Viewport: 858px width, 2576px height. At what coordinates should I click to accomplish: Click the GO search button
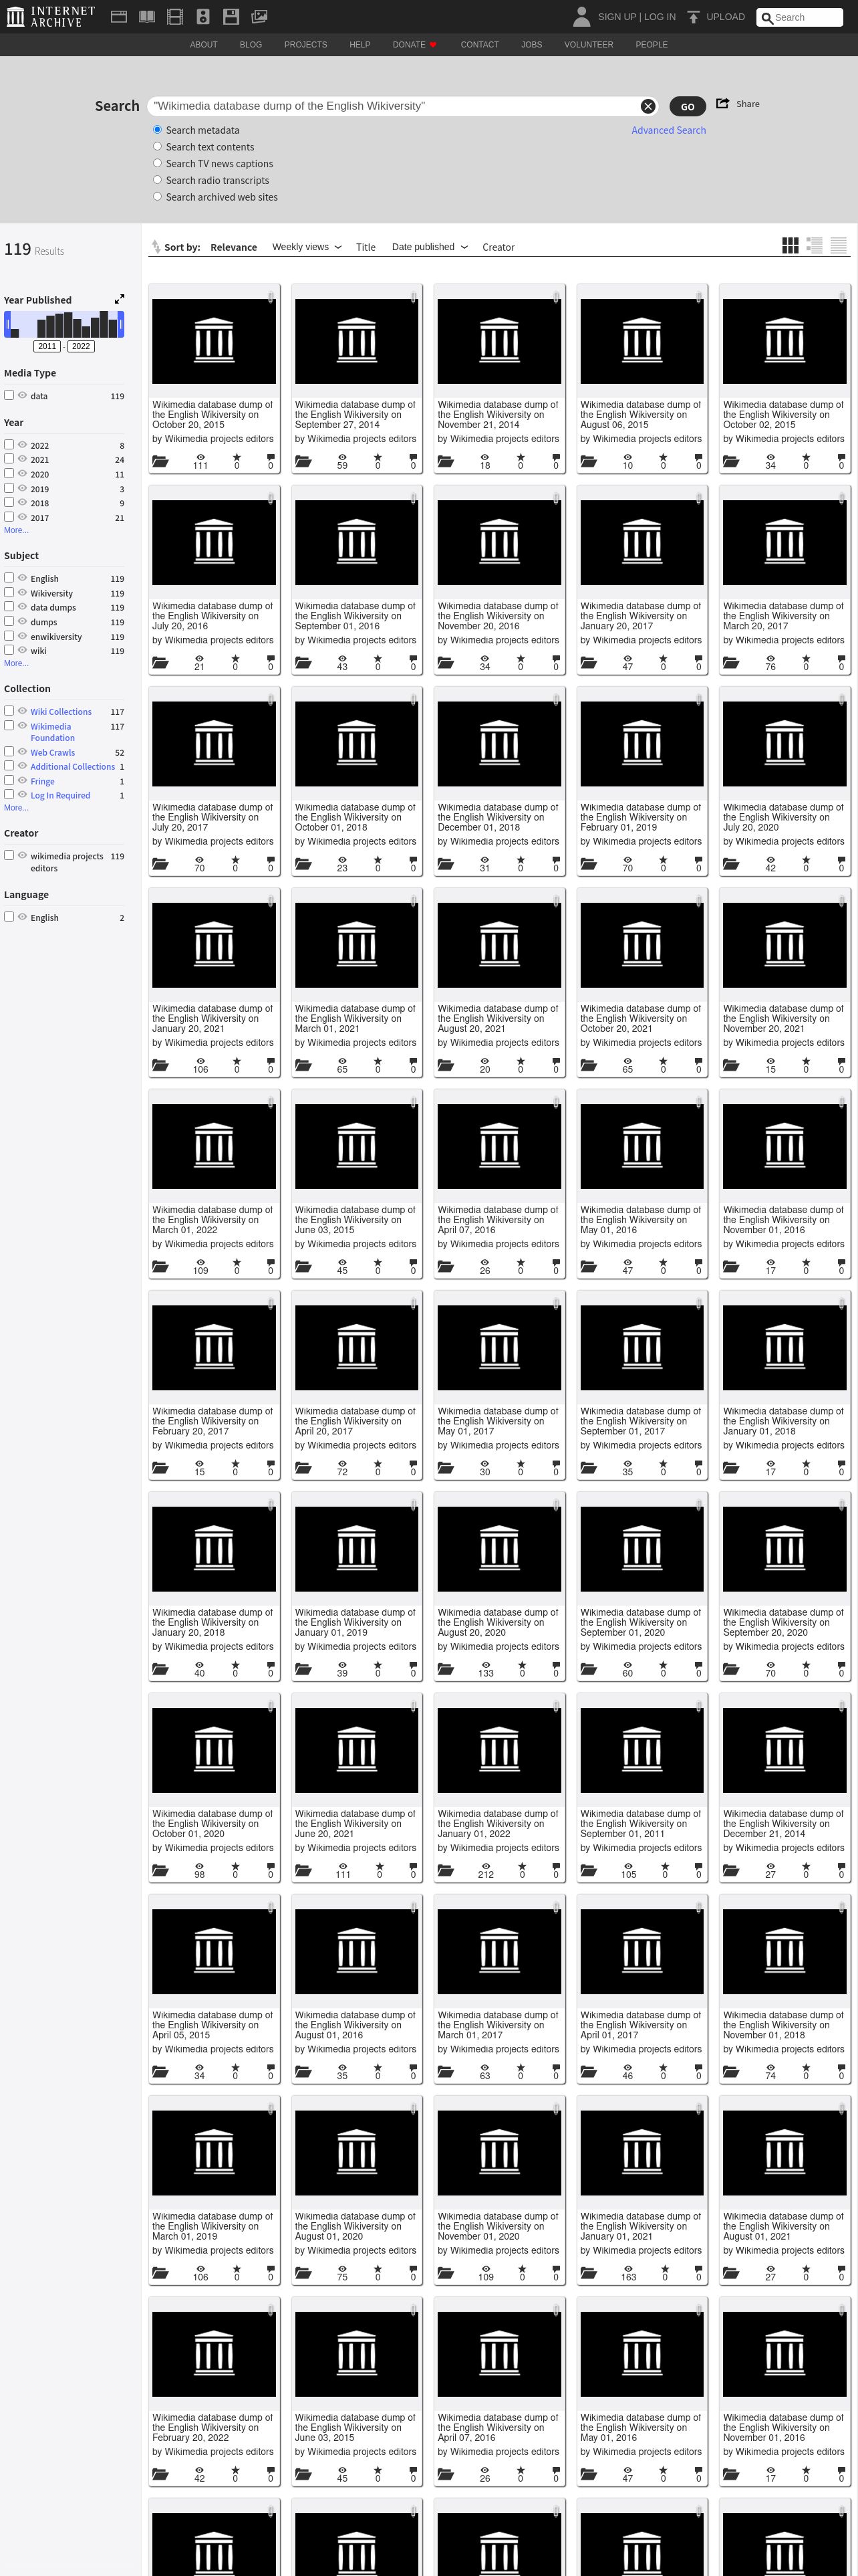click(x=687, y=106)
